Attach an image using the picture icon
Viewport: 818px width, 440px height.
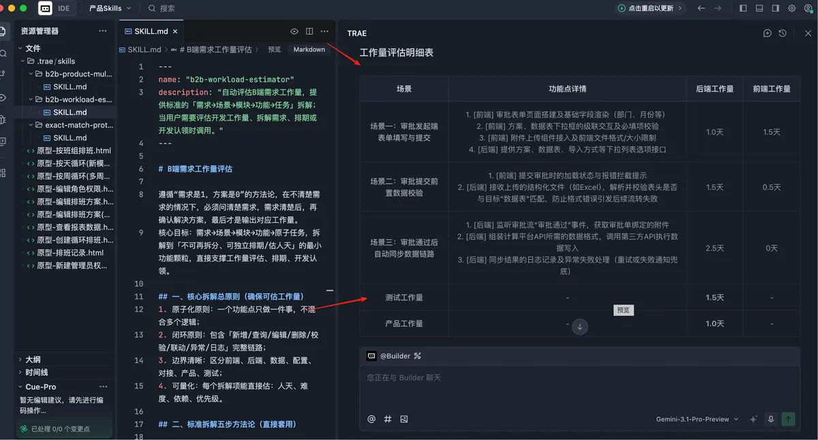pyautogui.click(x=404, y=420)
